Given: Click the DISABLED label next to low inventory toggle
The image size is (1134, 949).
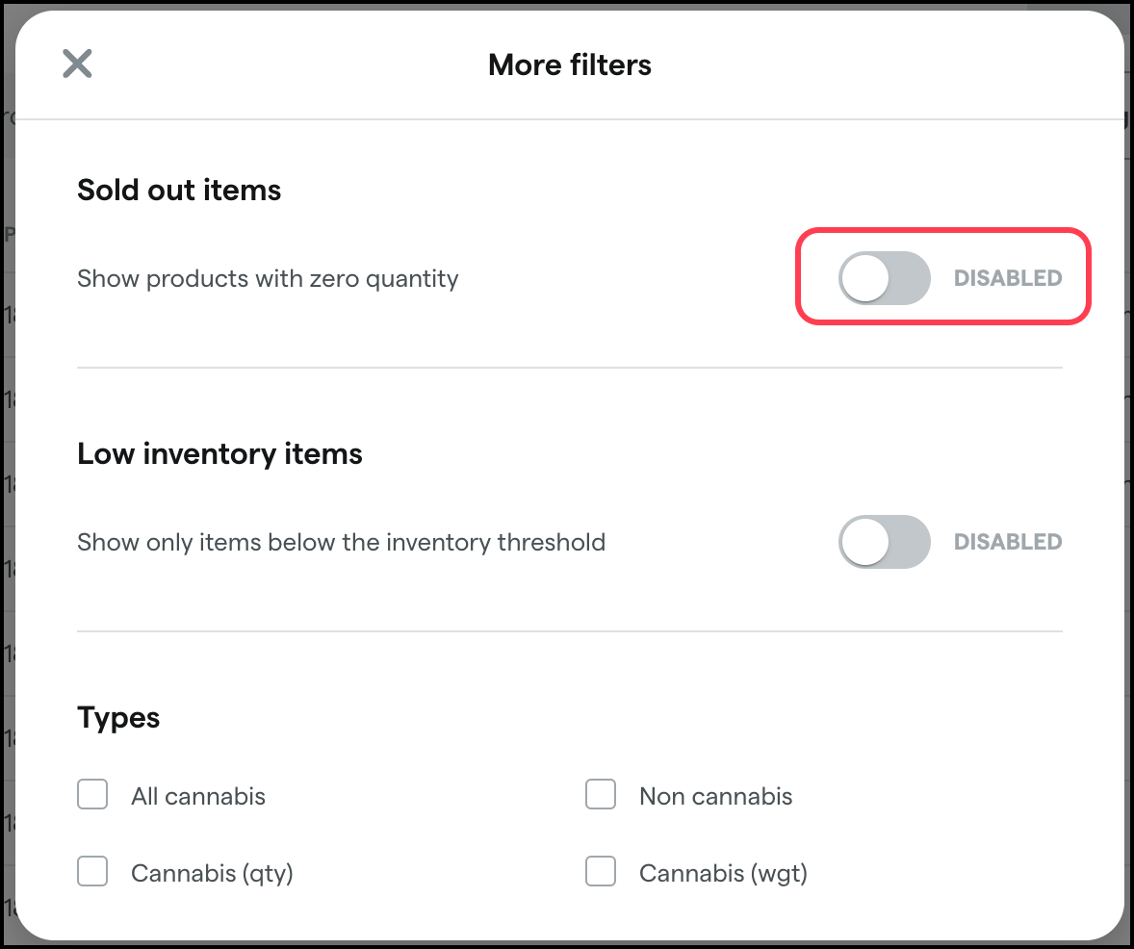Looking at the screenshot, I should coord(1007,542).
